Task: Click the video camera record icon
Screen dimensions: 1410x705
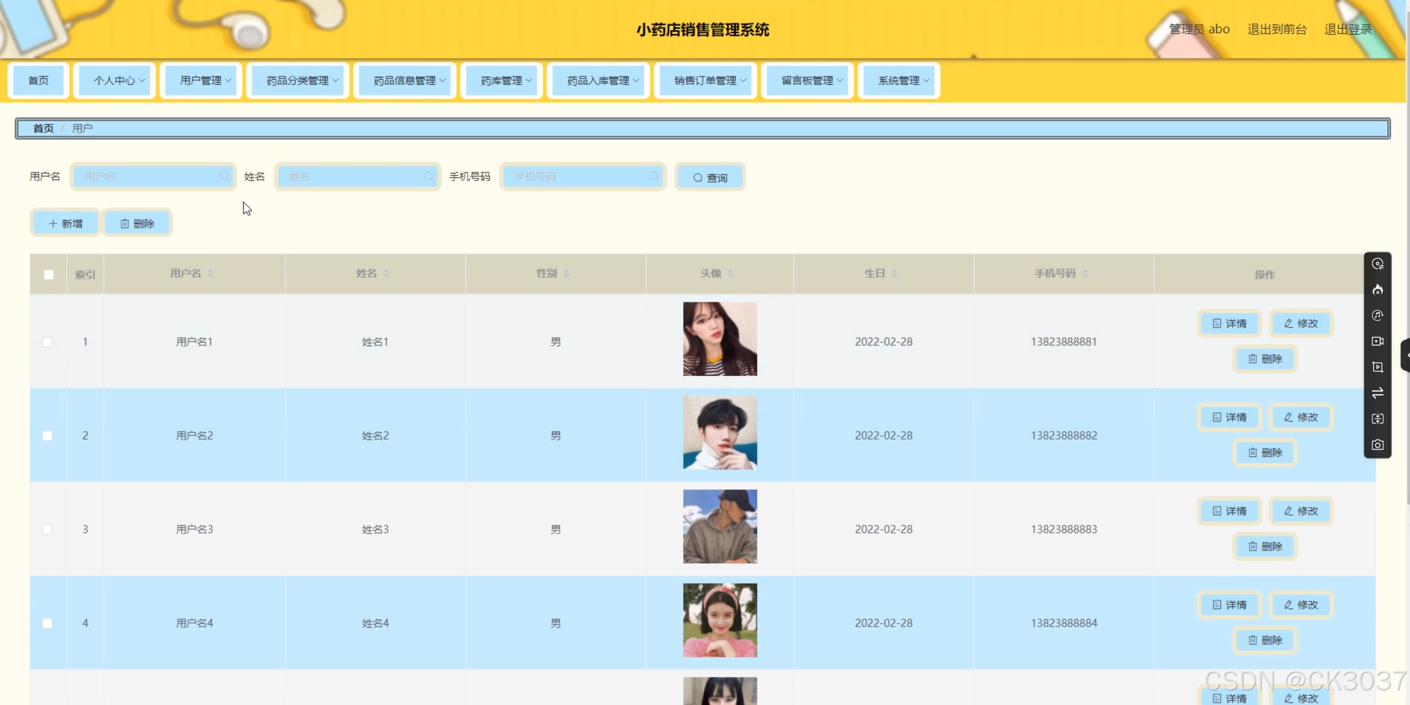Action: point(1377,341)
